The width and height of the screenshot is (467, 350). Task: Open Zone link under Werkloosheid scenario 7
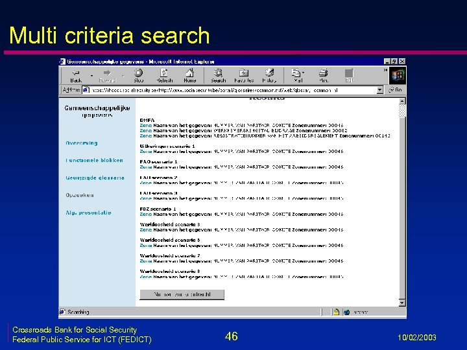coord(146,261)
